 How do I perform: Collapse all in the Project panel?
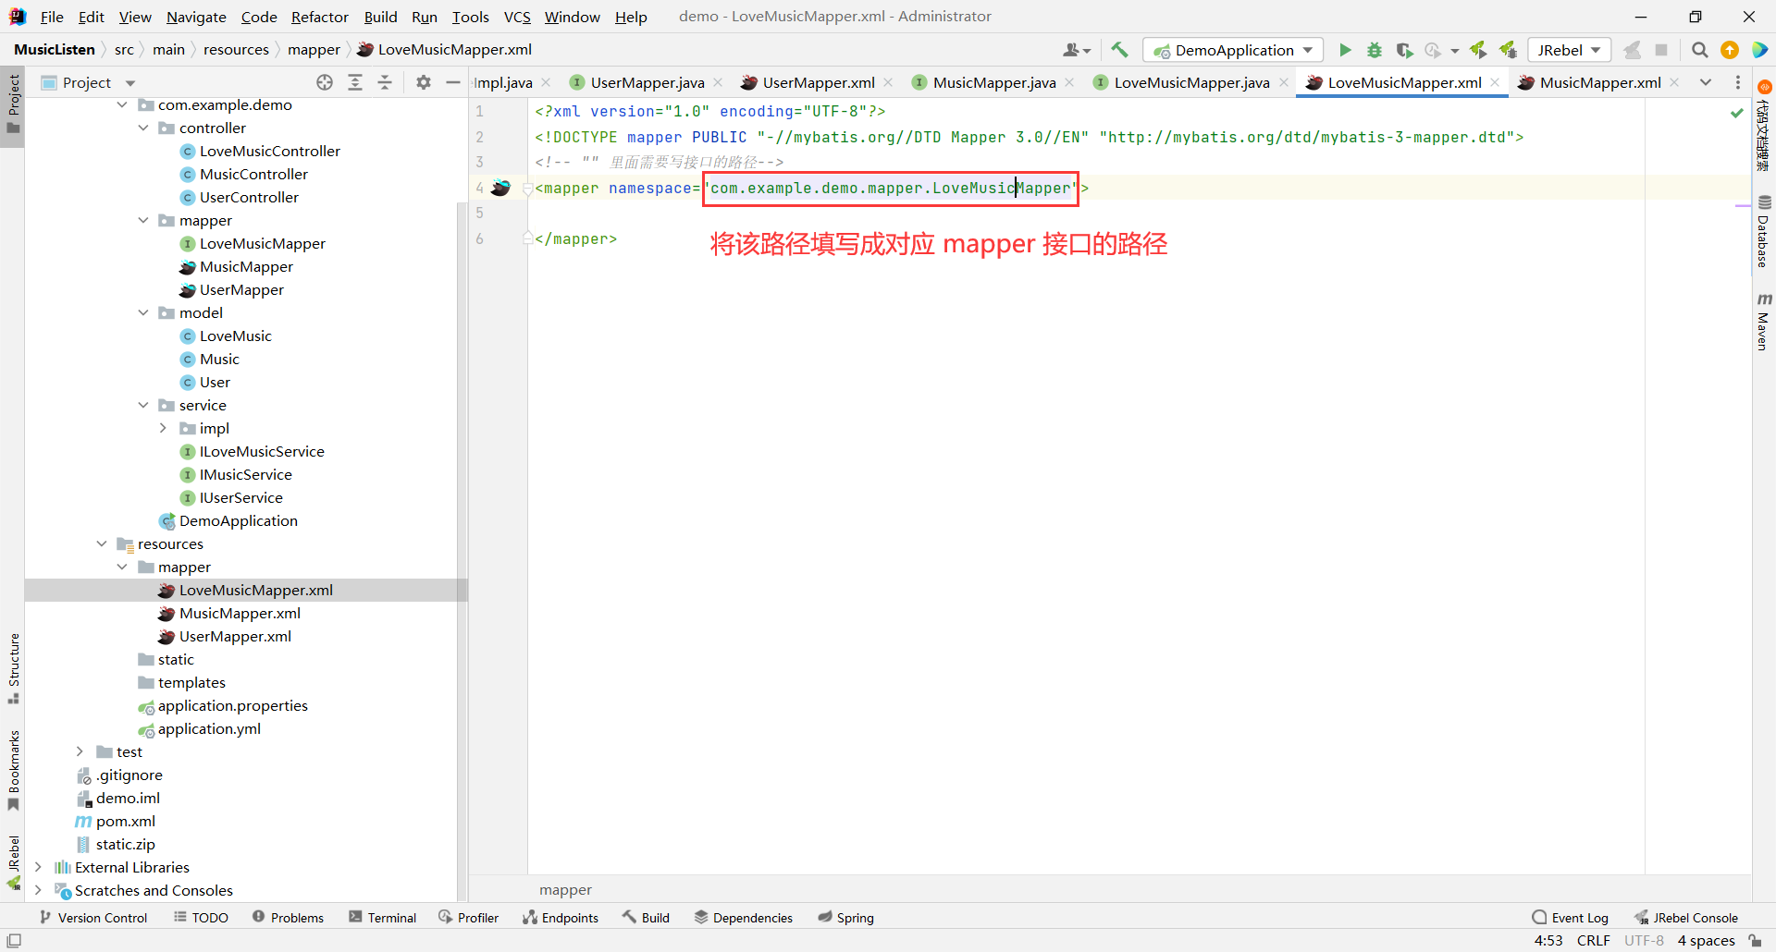385,82
